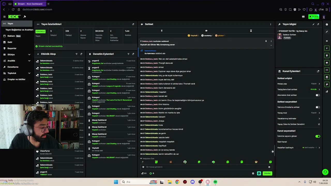Open Denetleme sidebar item
331x186 pixels.
pyautogui.click(x=17, y=67)
